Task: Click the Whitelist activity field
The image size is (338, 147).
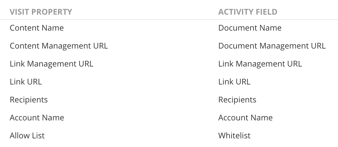Action: coord(234,136)
